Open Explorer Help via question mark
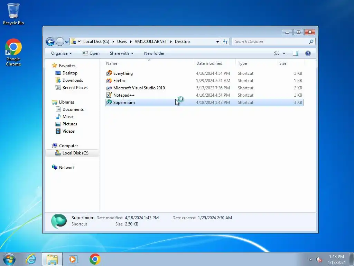Viewport: 354px width, 266px height. (308, 53)
